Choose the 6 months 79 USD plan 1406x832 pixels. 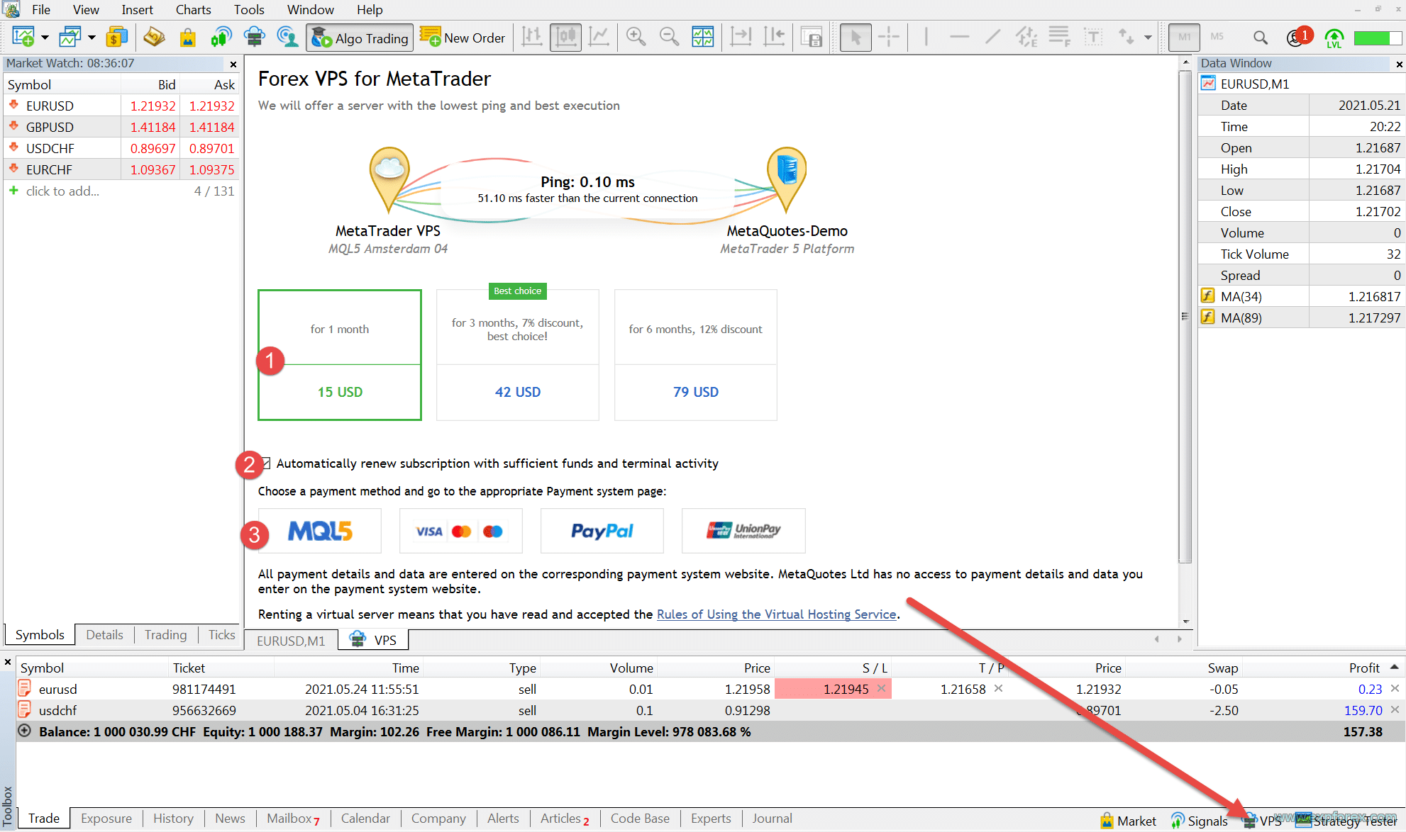click(x=696, y=355)
